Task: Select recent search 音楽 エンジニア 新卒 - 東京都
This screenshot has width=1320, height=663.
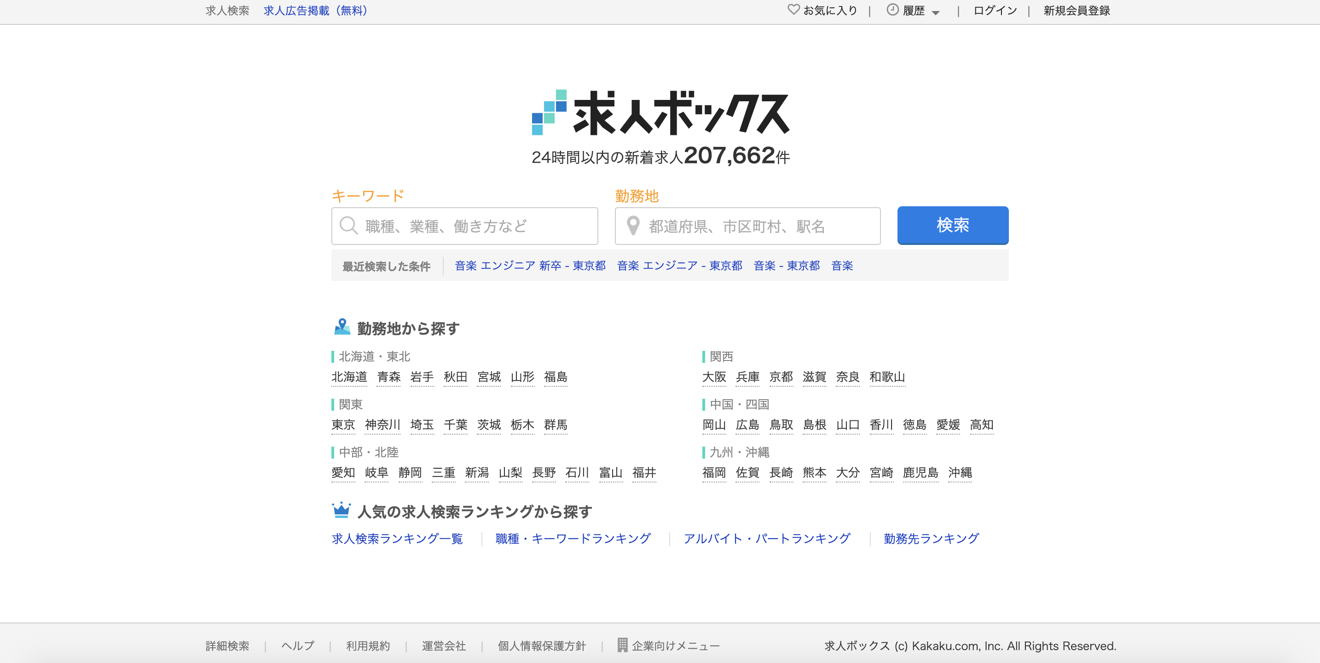Action: click(530, 266)
